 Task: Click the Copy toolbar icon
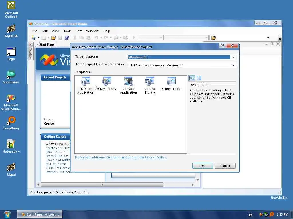pyautogui.click(x=81, y=38)
